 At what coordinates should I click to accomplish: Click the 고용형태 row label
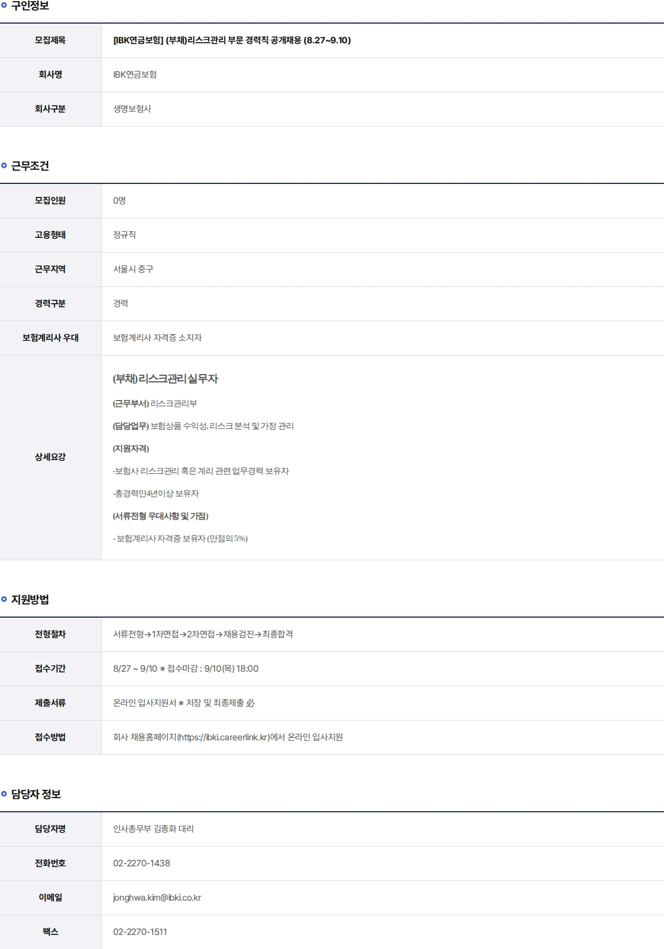[x=50, y=235]
